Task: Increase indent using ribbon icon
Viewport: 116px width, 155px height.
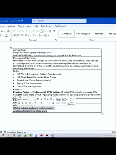Action: coord(37,31)
